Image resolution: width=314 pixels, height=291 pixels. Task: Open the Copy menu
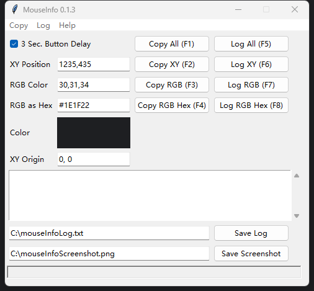point(19,25)
